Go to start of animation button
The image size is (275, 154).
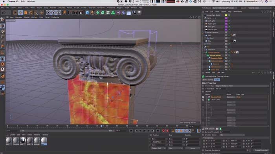[x=131, y=131]
